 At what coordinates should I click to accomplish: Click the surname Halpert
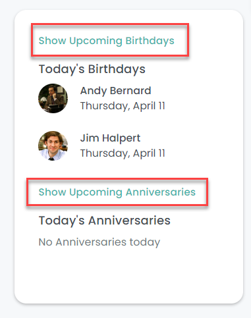(121, 138)
